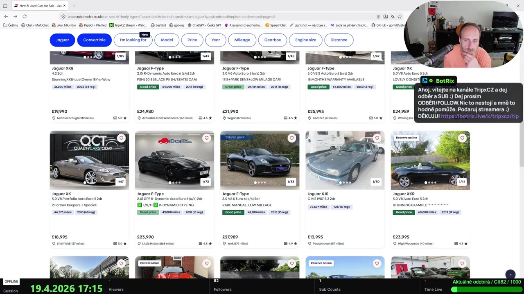Click the £18,995 price text
This screenshot has width=524, height=294.
60,237
